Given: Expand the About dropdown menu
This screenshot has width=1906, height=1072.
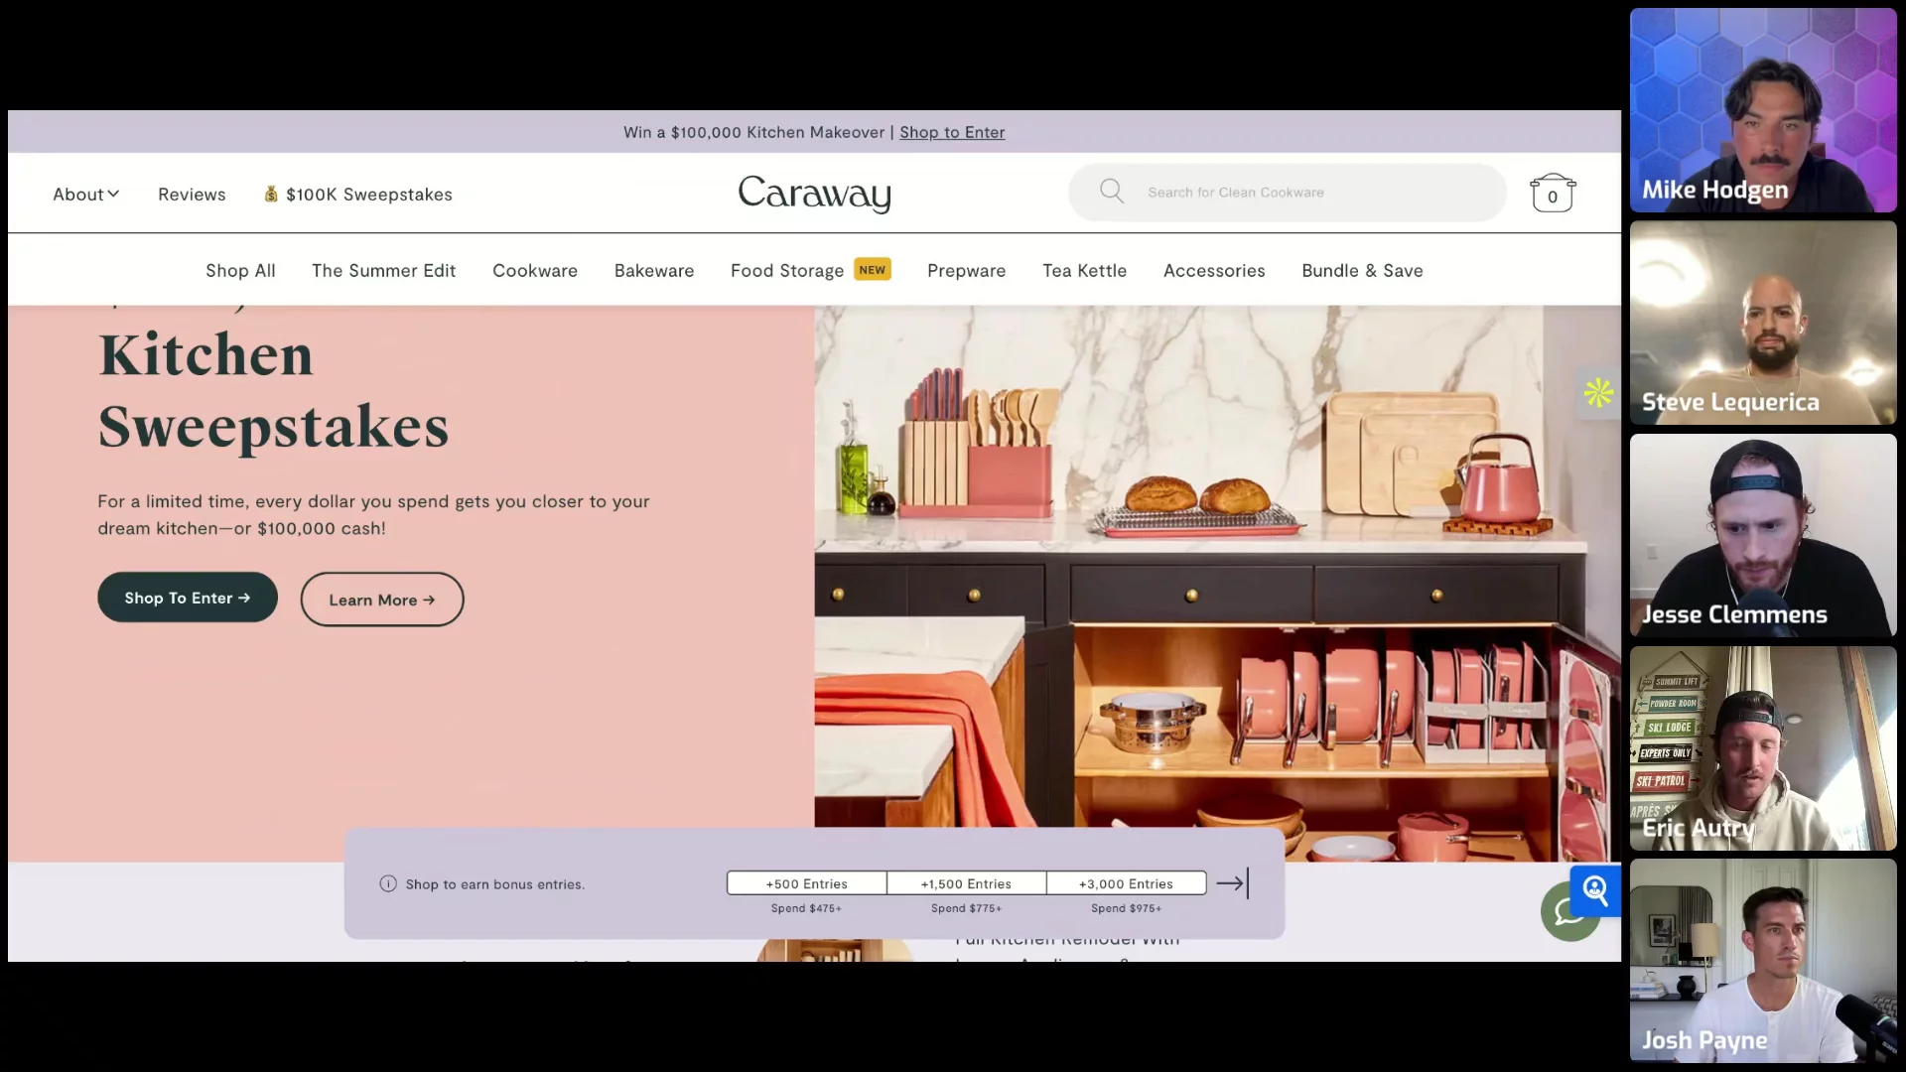Looking at the screenshot, I should coord(86,195).
